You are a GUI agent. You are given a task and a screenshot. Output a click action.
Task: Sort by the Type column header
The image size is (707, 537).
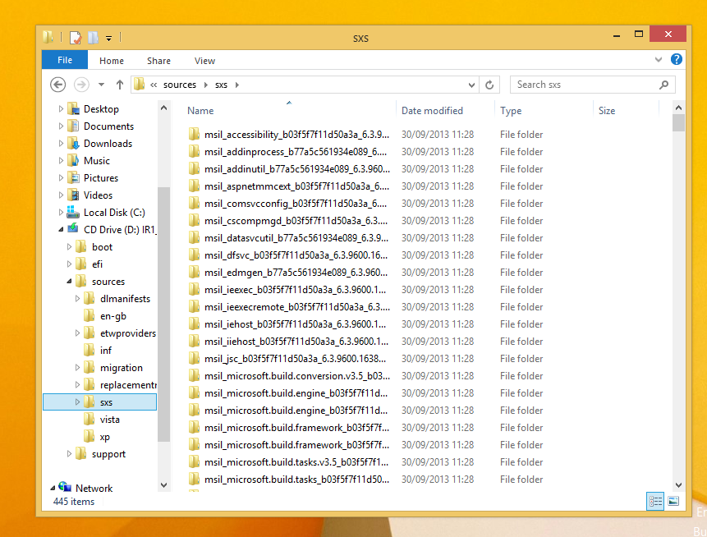click(x=511, y=111)
